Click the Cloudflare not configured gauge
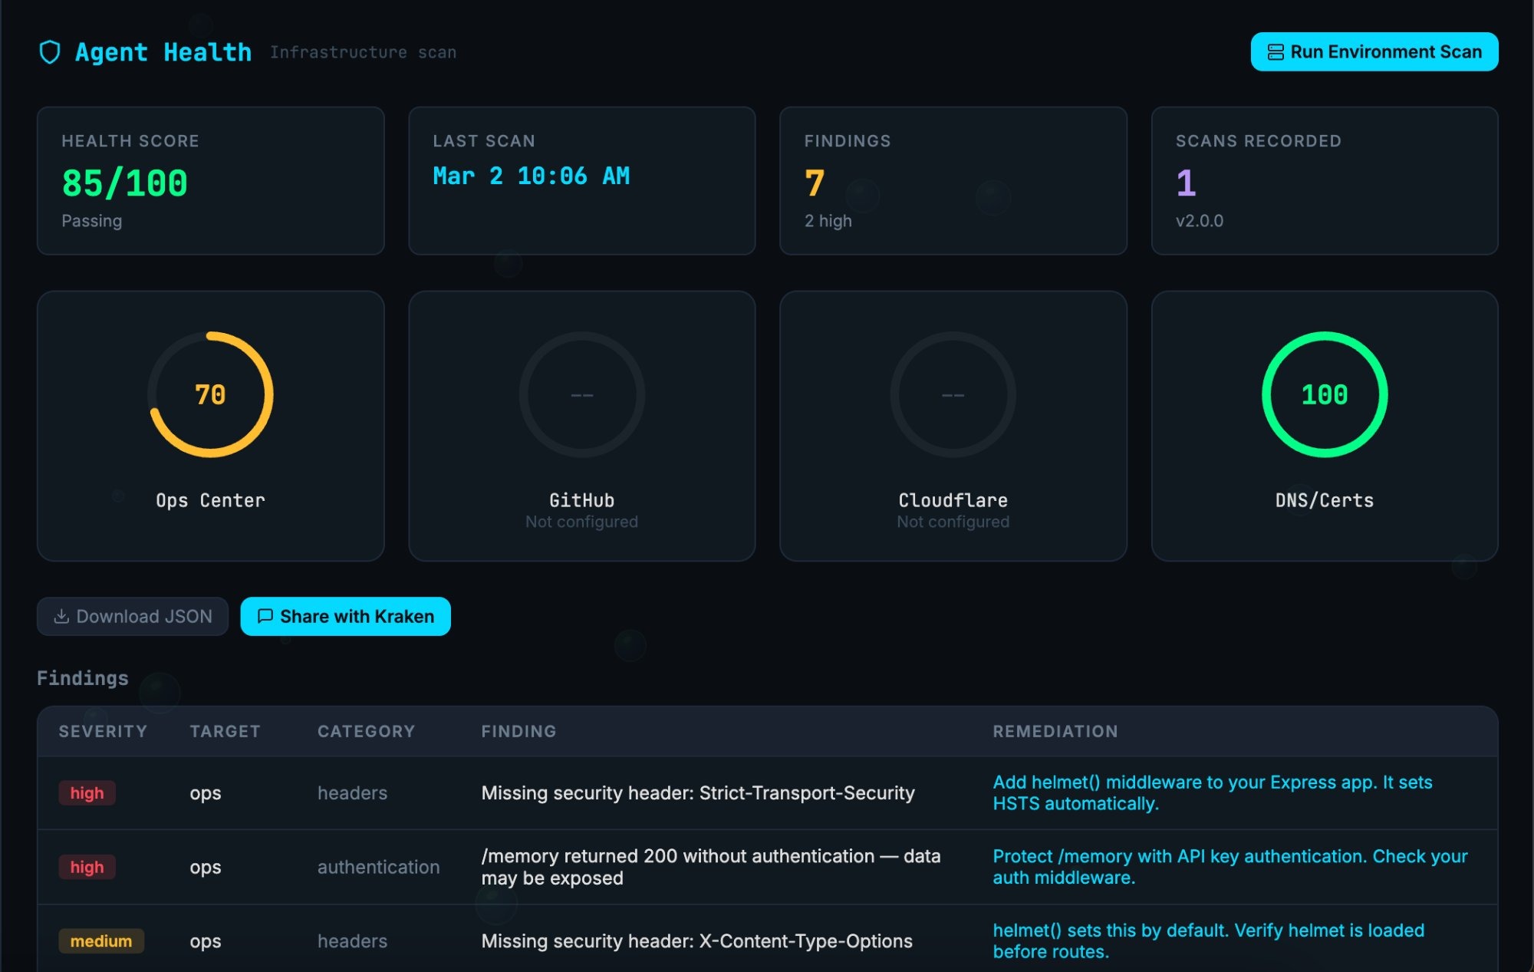The height and width of the screenshot is (972, 1534). click(x=953, y=394)
